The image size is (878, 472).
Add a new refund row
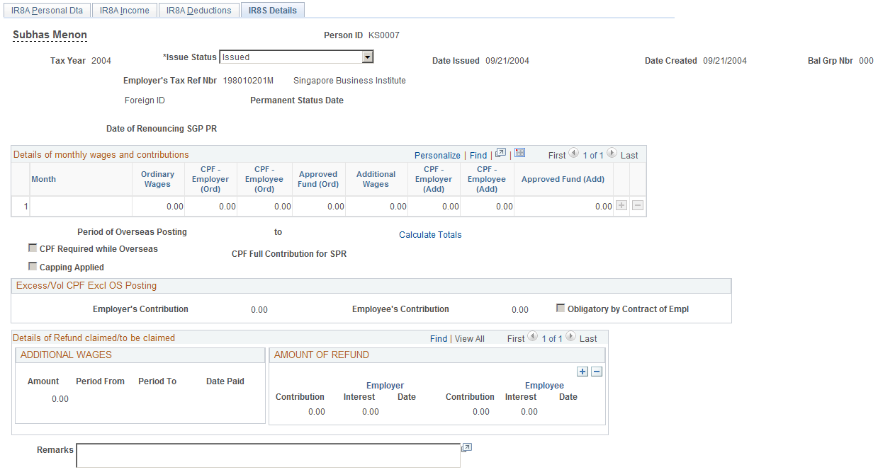click(582, 371)
